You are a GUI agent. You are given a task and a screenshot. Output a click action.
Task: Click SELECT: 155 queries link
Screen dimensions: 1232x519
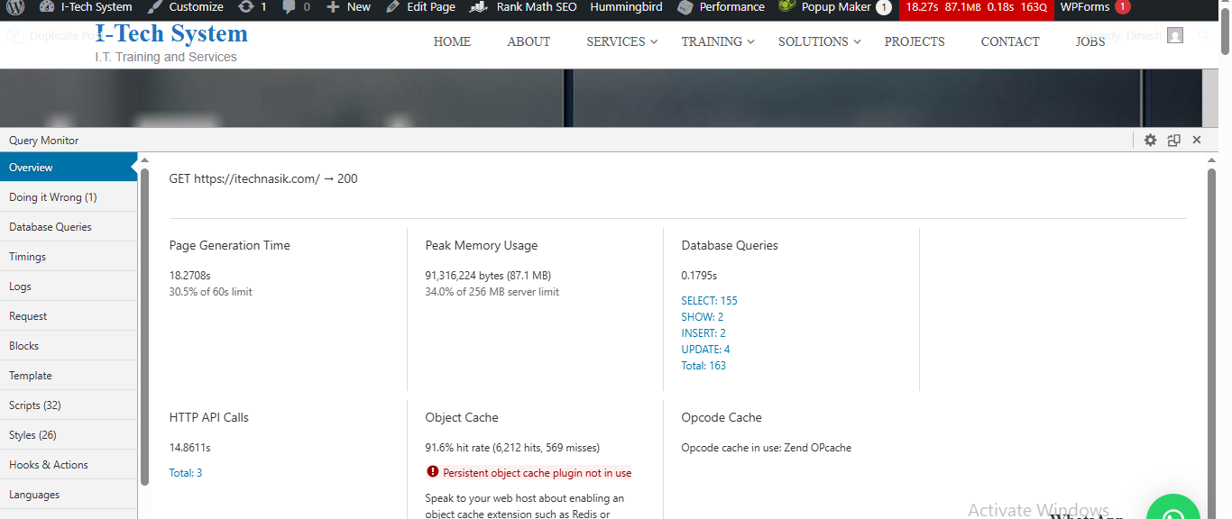point(709,301)
